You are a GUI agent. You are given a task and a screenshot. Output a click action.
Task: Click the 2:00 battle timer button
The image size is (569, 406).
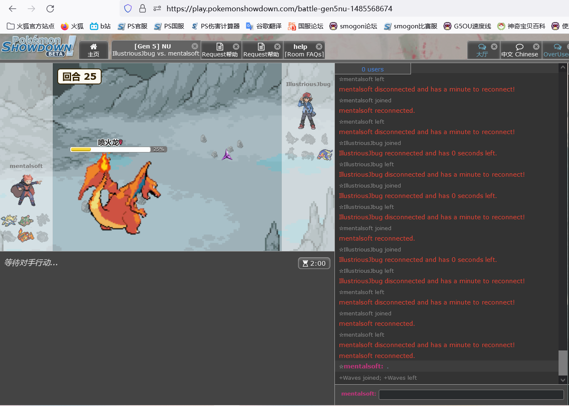click(x=314, y=263)
